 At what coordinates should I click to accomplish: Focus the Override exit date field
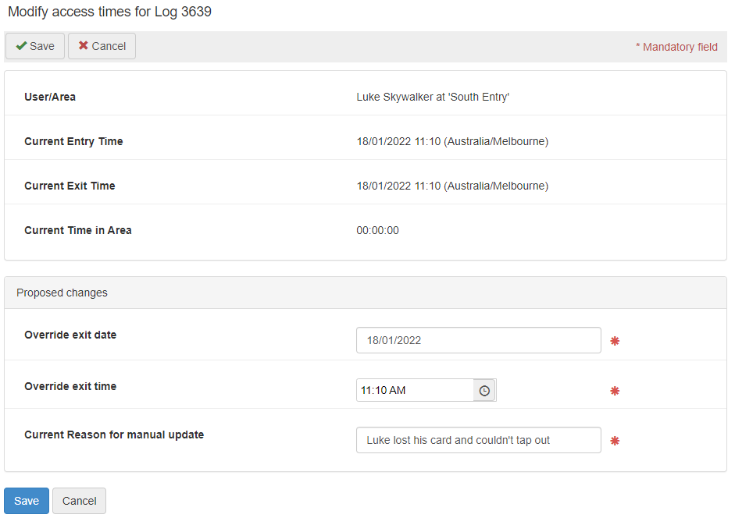[478, 340]
